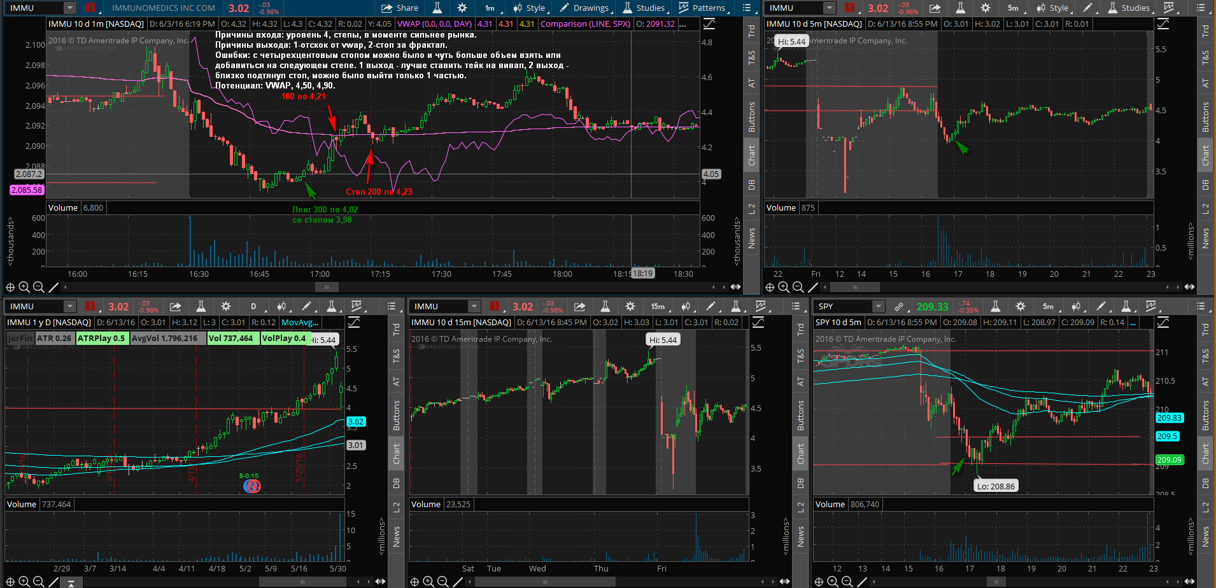The image size is (1216, 588).
Task: Open list menu icon in IMMU 15m chart
Action: point(796,306)
